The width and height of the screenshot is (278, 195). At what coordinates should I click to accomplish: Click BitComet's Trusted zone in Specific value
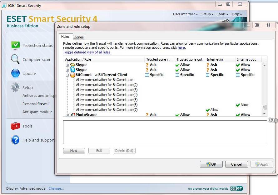[x=154, y=75]
